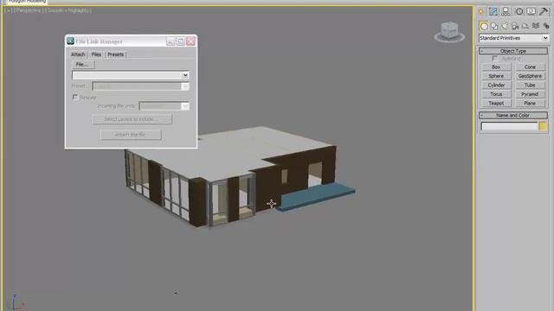Toggle the Rescale checkbox

(75, 97)
